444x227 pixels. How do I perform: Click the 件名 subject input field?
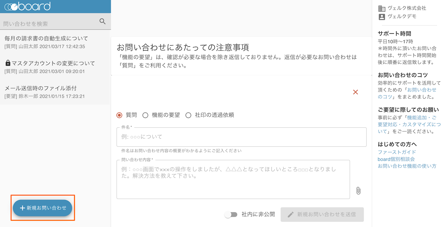[x=241, y=137]
